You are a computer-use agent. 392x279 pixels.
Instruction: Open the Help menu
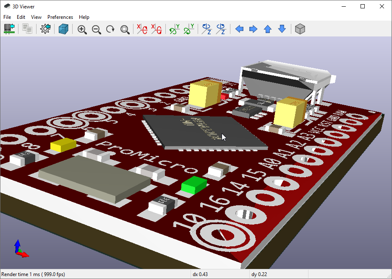point(84,17)
